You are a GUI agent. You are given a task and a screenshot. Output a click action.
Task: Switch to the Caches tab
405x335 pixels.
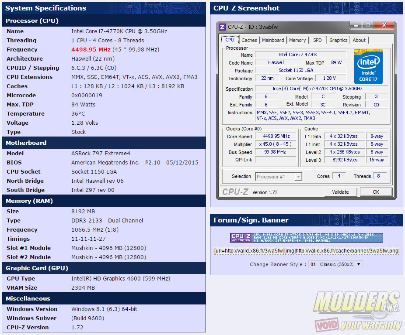[249, 40]
